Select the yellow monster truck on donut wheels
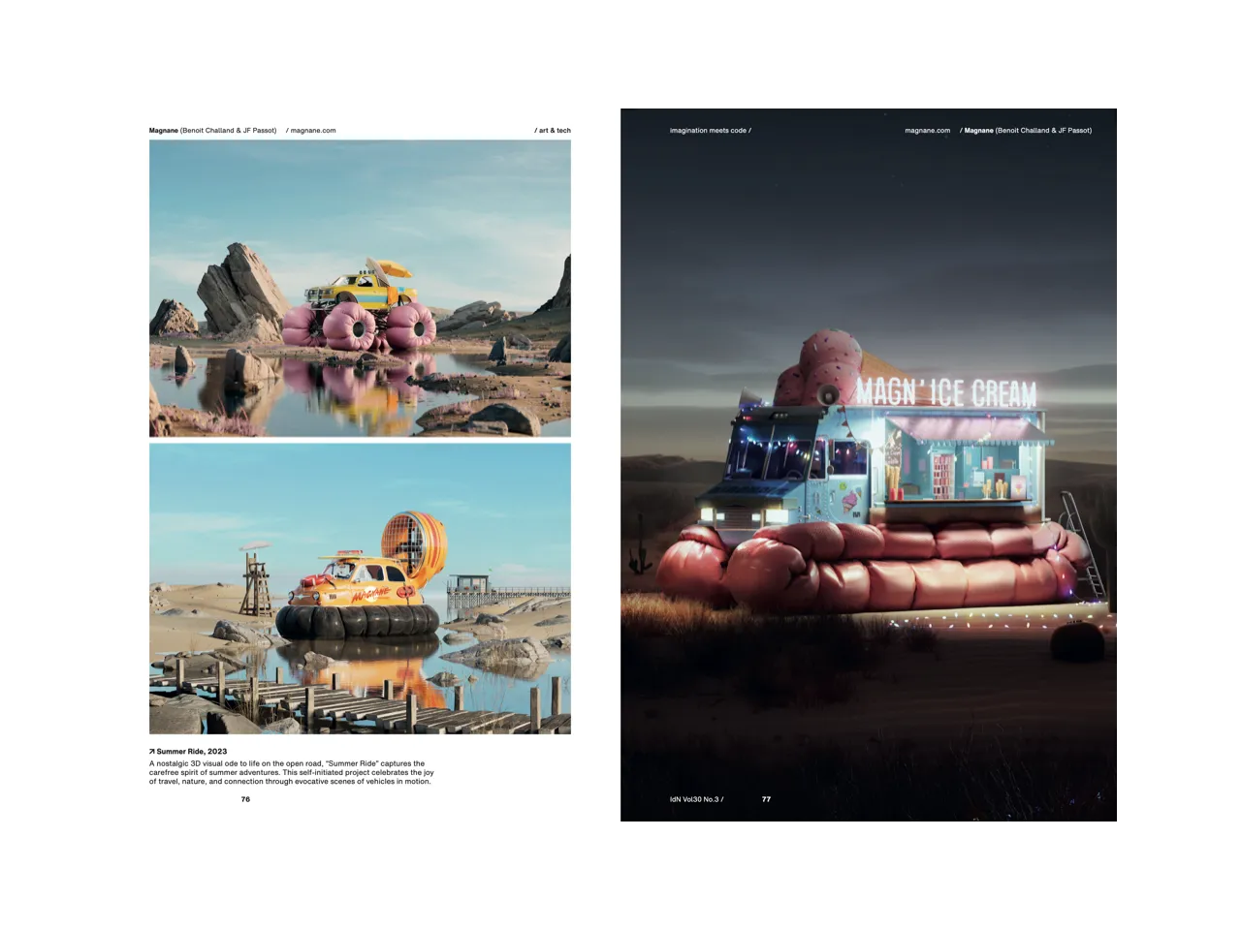Viewport: 1241px width, 930px height. (x=359, y=291)
